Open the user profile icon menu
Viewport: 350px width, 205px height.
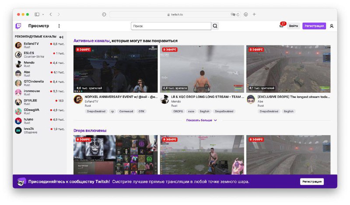click(332, 26)
